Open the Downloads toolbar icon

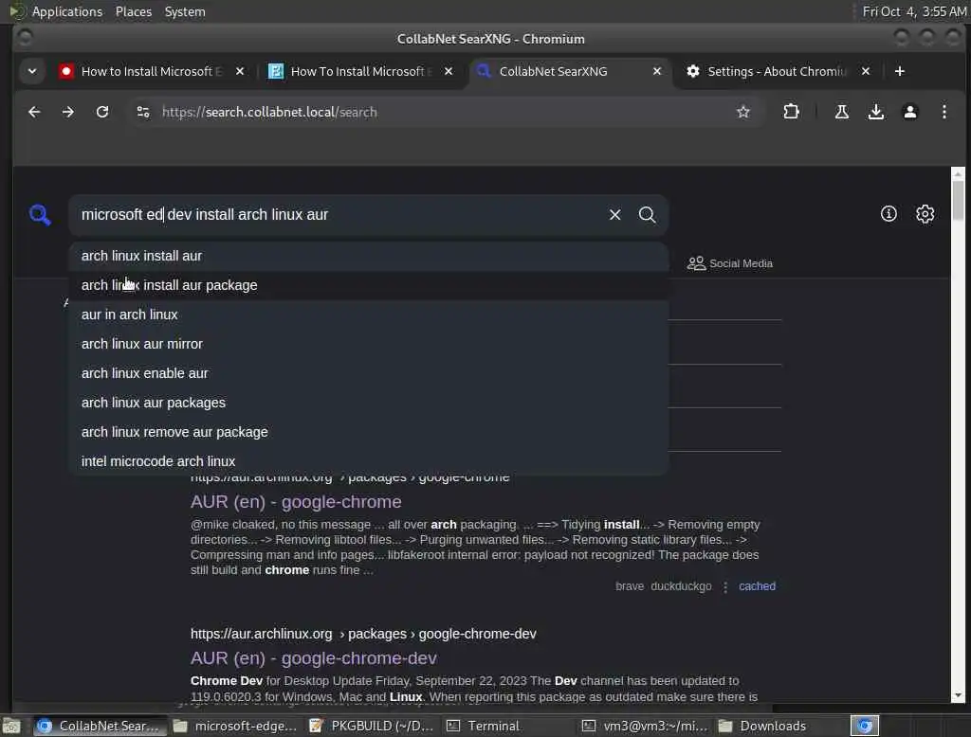tap(875, 112)
